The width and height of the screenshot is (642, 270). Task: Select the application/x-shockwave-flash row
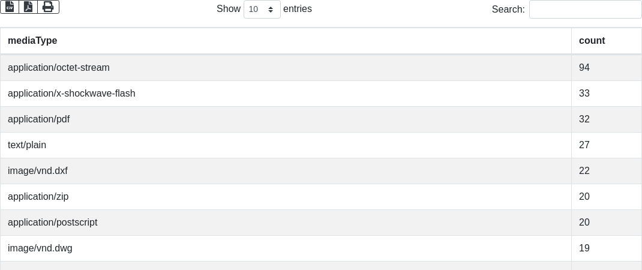[321, 94]
